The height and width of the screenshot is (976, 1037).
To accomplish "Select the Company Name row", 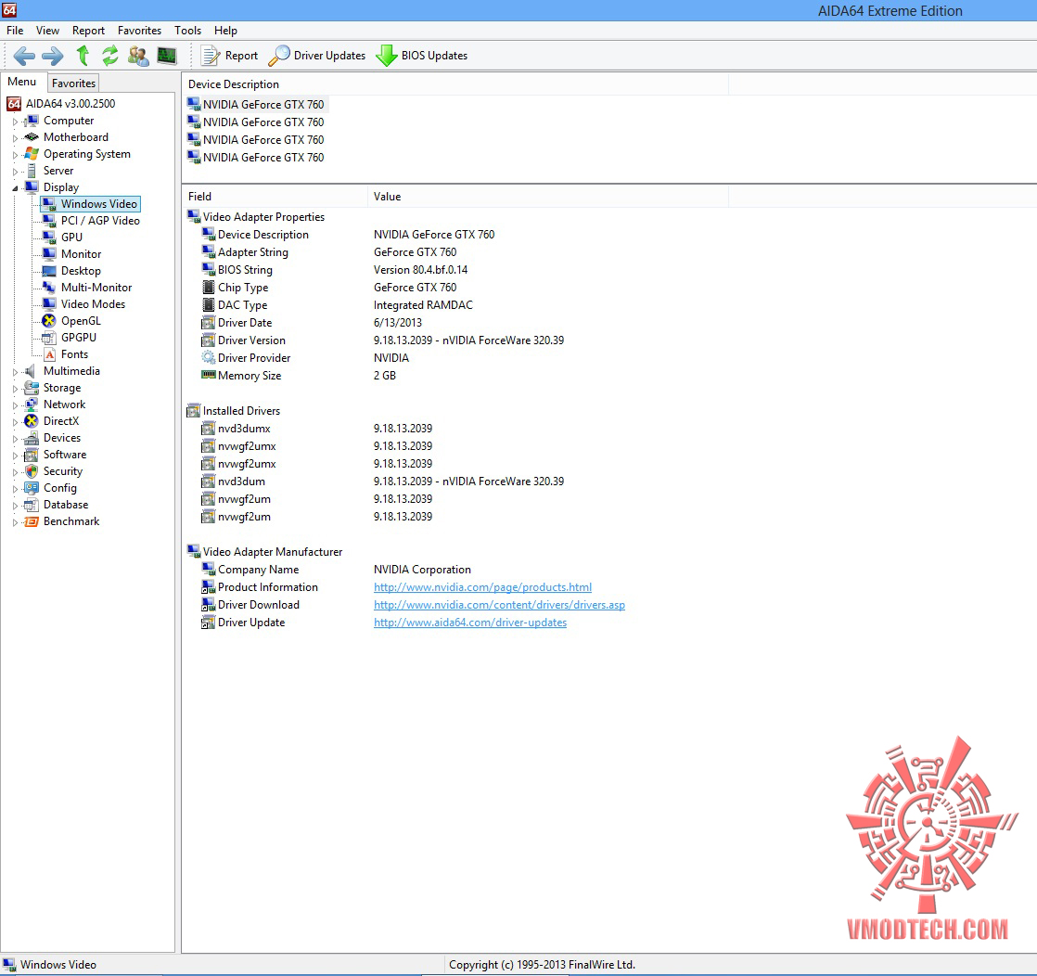I will click(x=456, y=570).
